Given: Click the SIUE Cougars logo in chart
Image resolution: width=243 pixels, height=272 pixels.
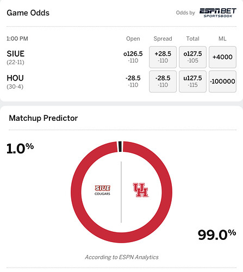Looking at the screenshot, I should point(102,190).
